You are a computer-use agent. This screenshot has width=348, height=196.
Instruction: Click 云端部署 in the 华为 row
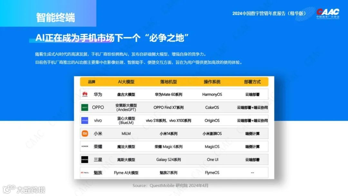click(252, 94)
